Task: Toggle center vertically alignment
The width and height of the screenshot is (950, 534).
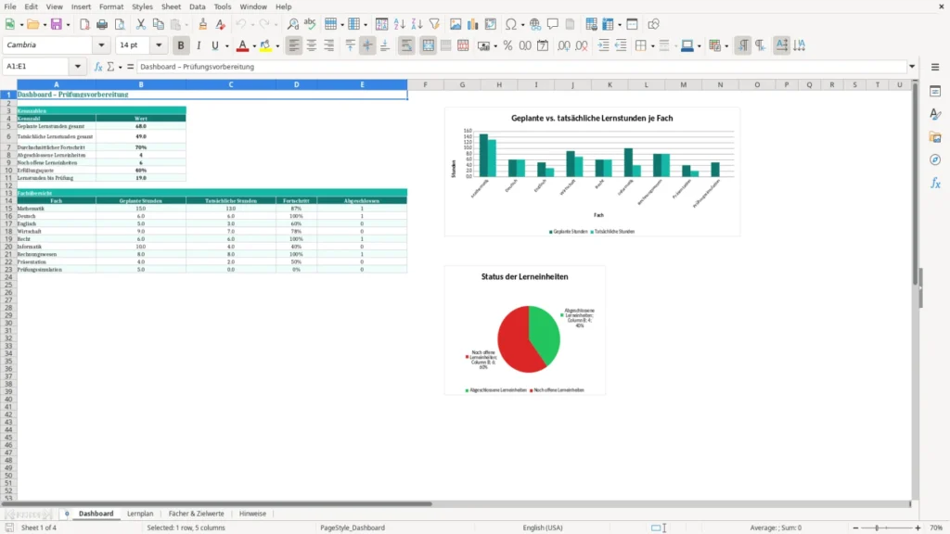Action: 367,45
